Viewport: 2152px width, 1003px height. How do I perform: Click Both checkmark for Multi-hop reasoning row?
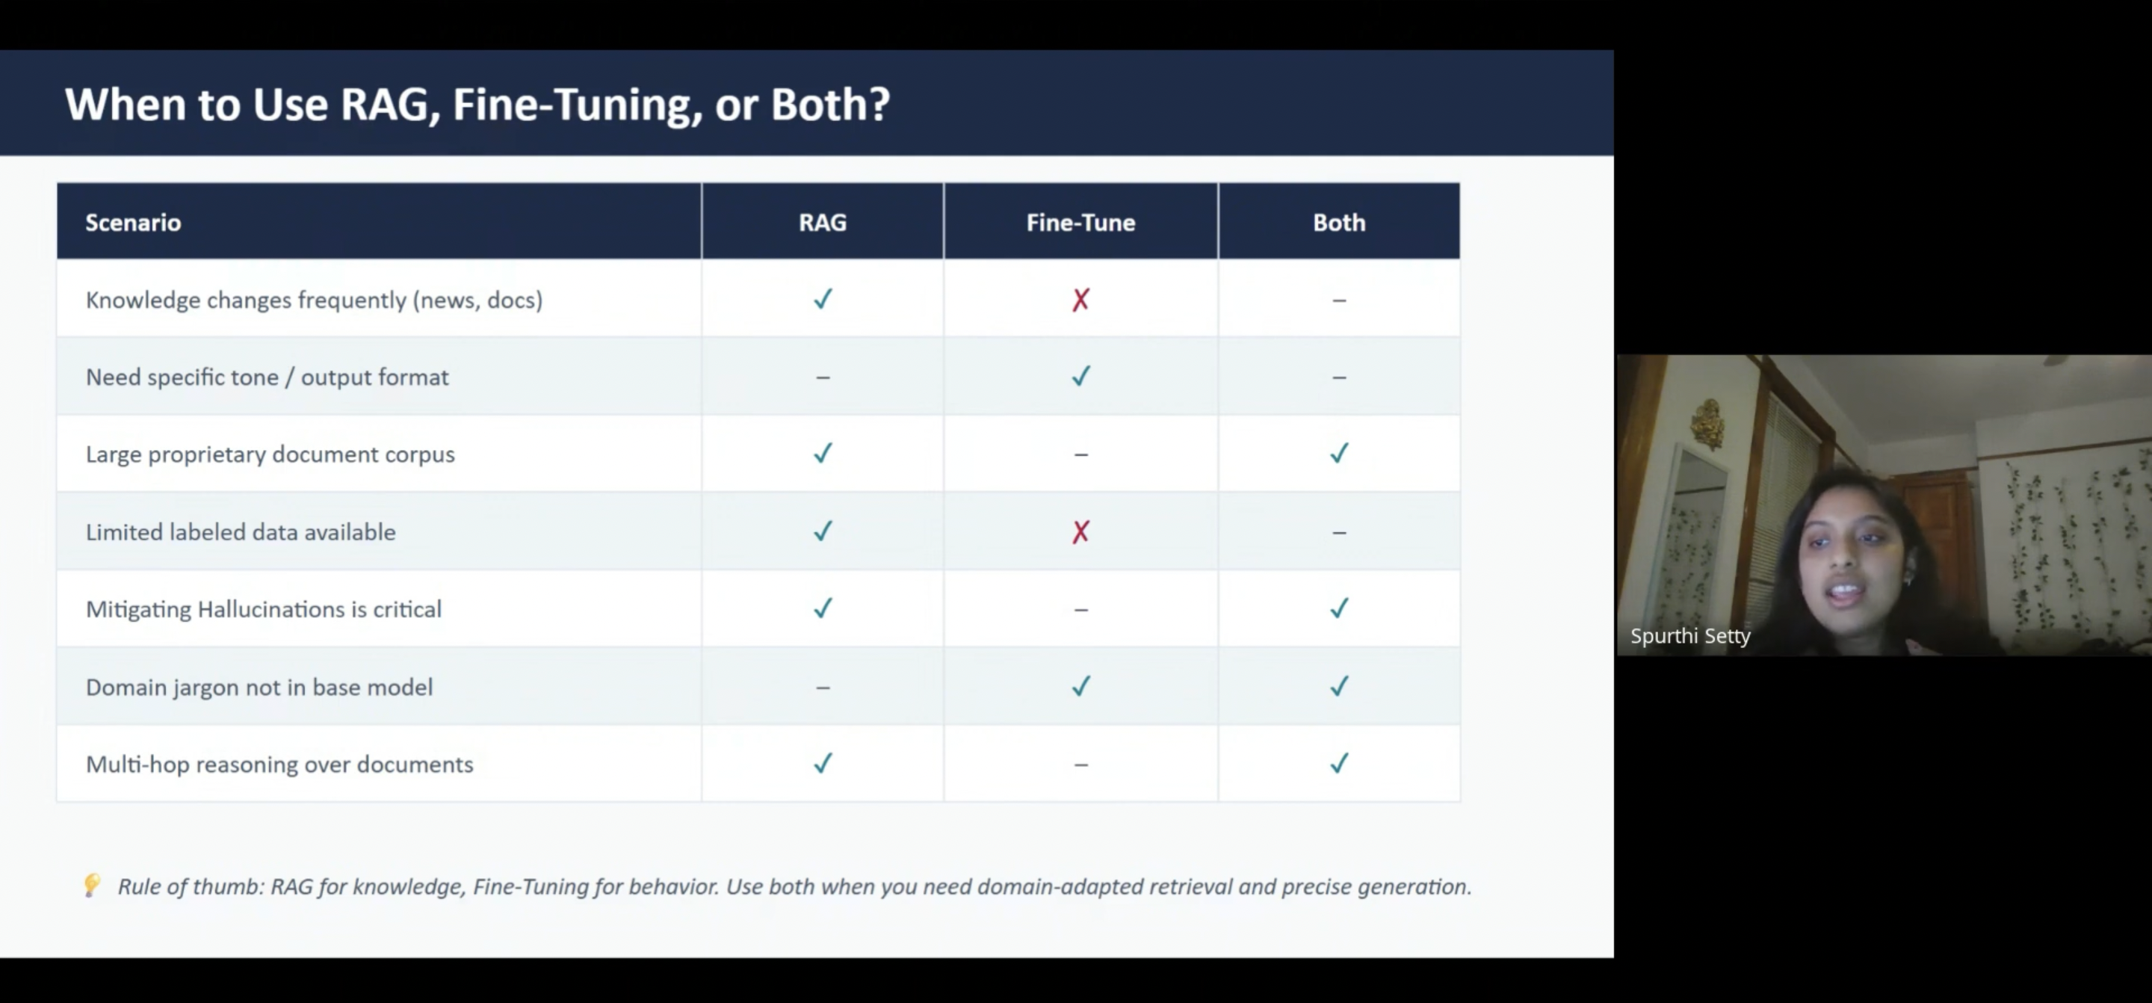click(1339, 763)
